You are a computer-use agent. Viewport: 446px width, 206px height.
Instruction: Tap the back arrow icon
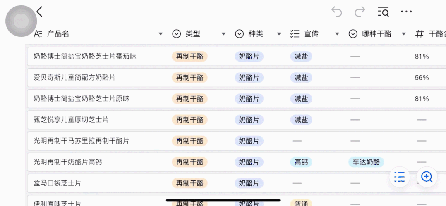tap(40, 12)
